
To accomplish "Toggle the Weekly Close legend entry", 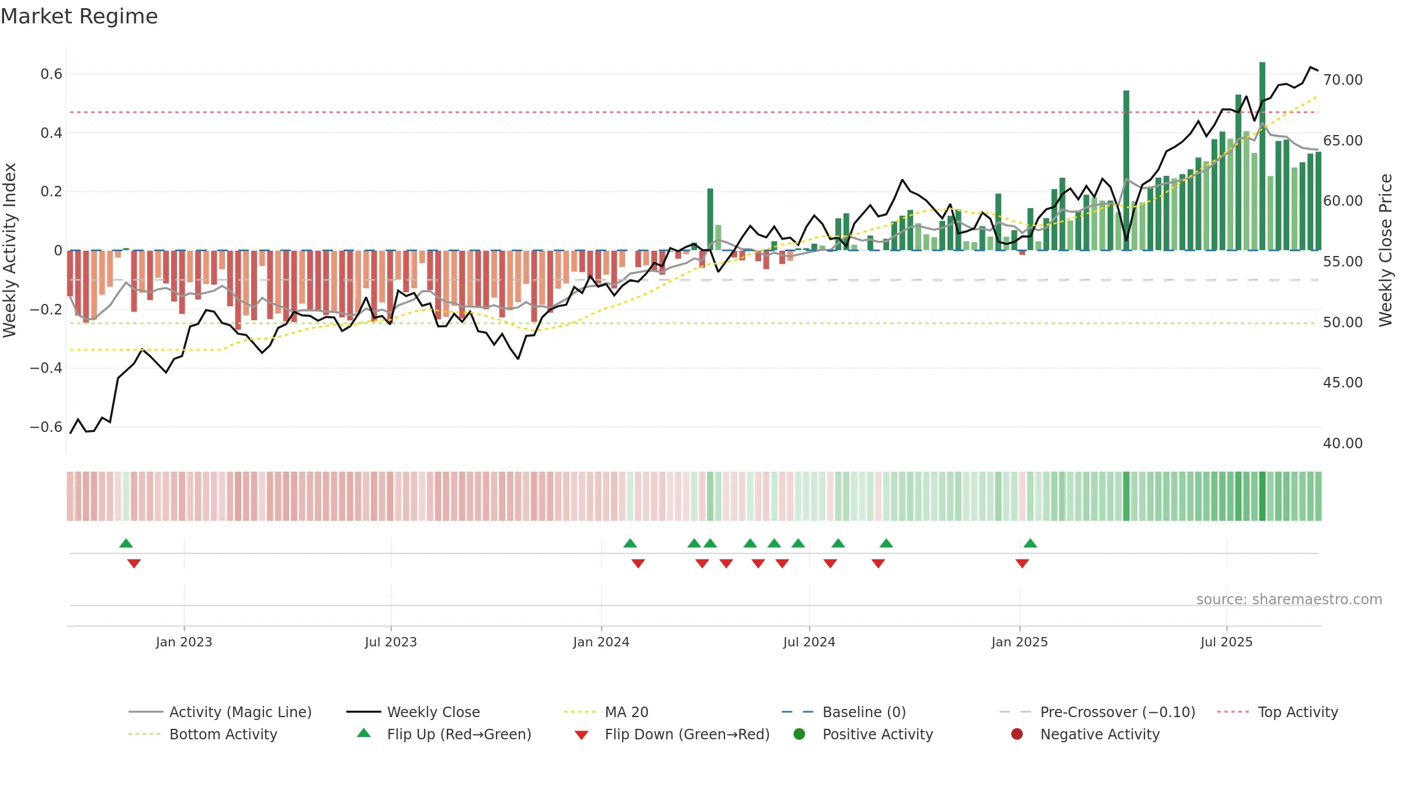I will (413, 712).
